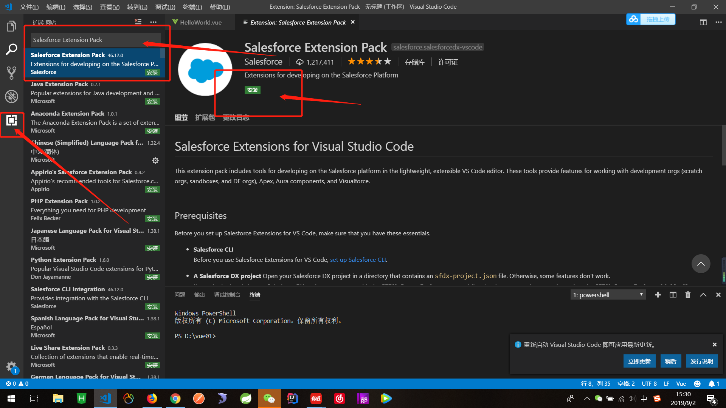The height and width of the screenshot is (408, 726).
Task: Open settings gear on Chinese Language Pack entry
Action: [155, 160]
